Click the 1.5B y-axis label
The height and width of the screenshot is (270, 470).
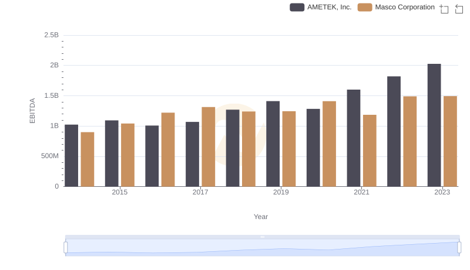tap(51, 95)
